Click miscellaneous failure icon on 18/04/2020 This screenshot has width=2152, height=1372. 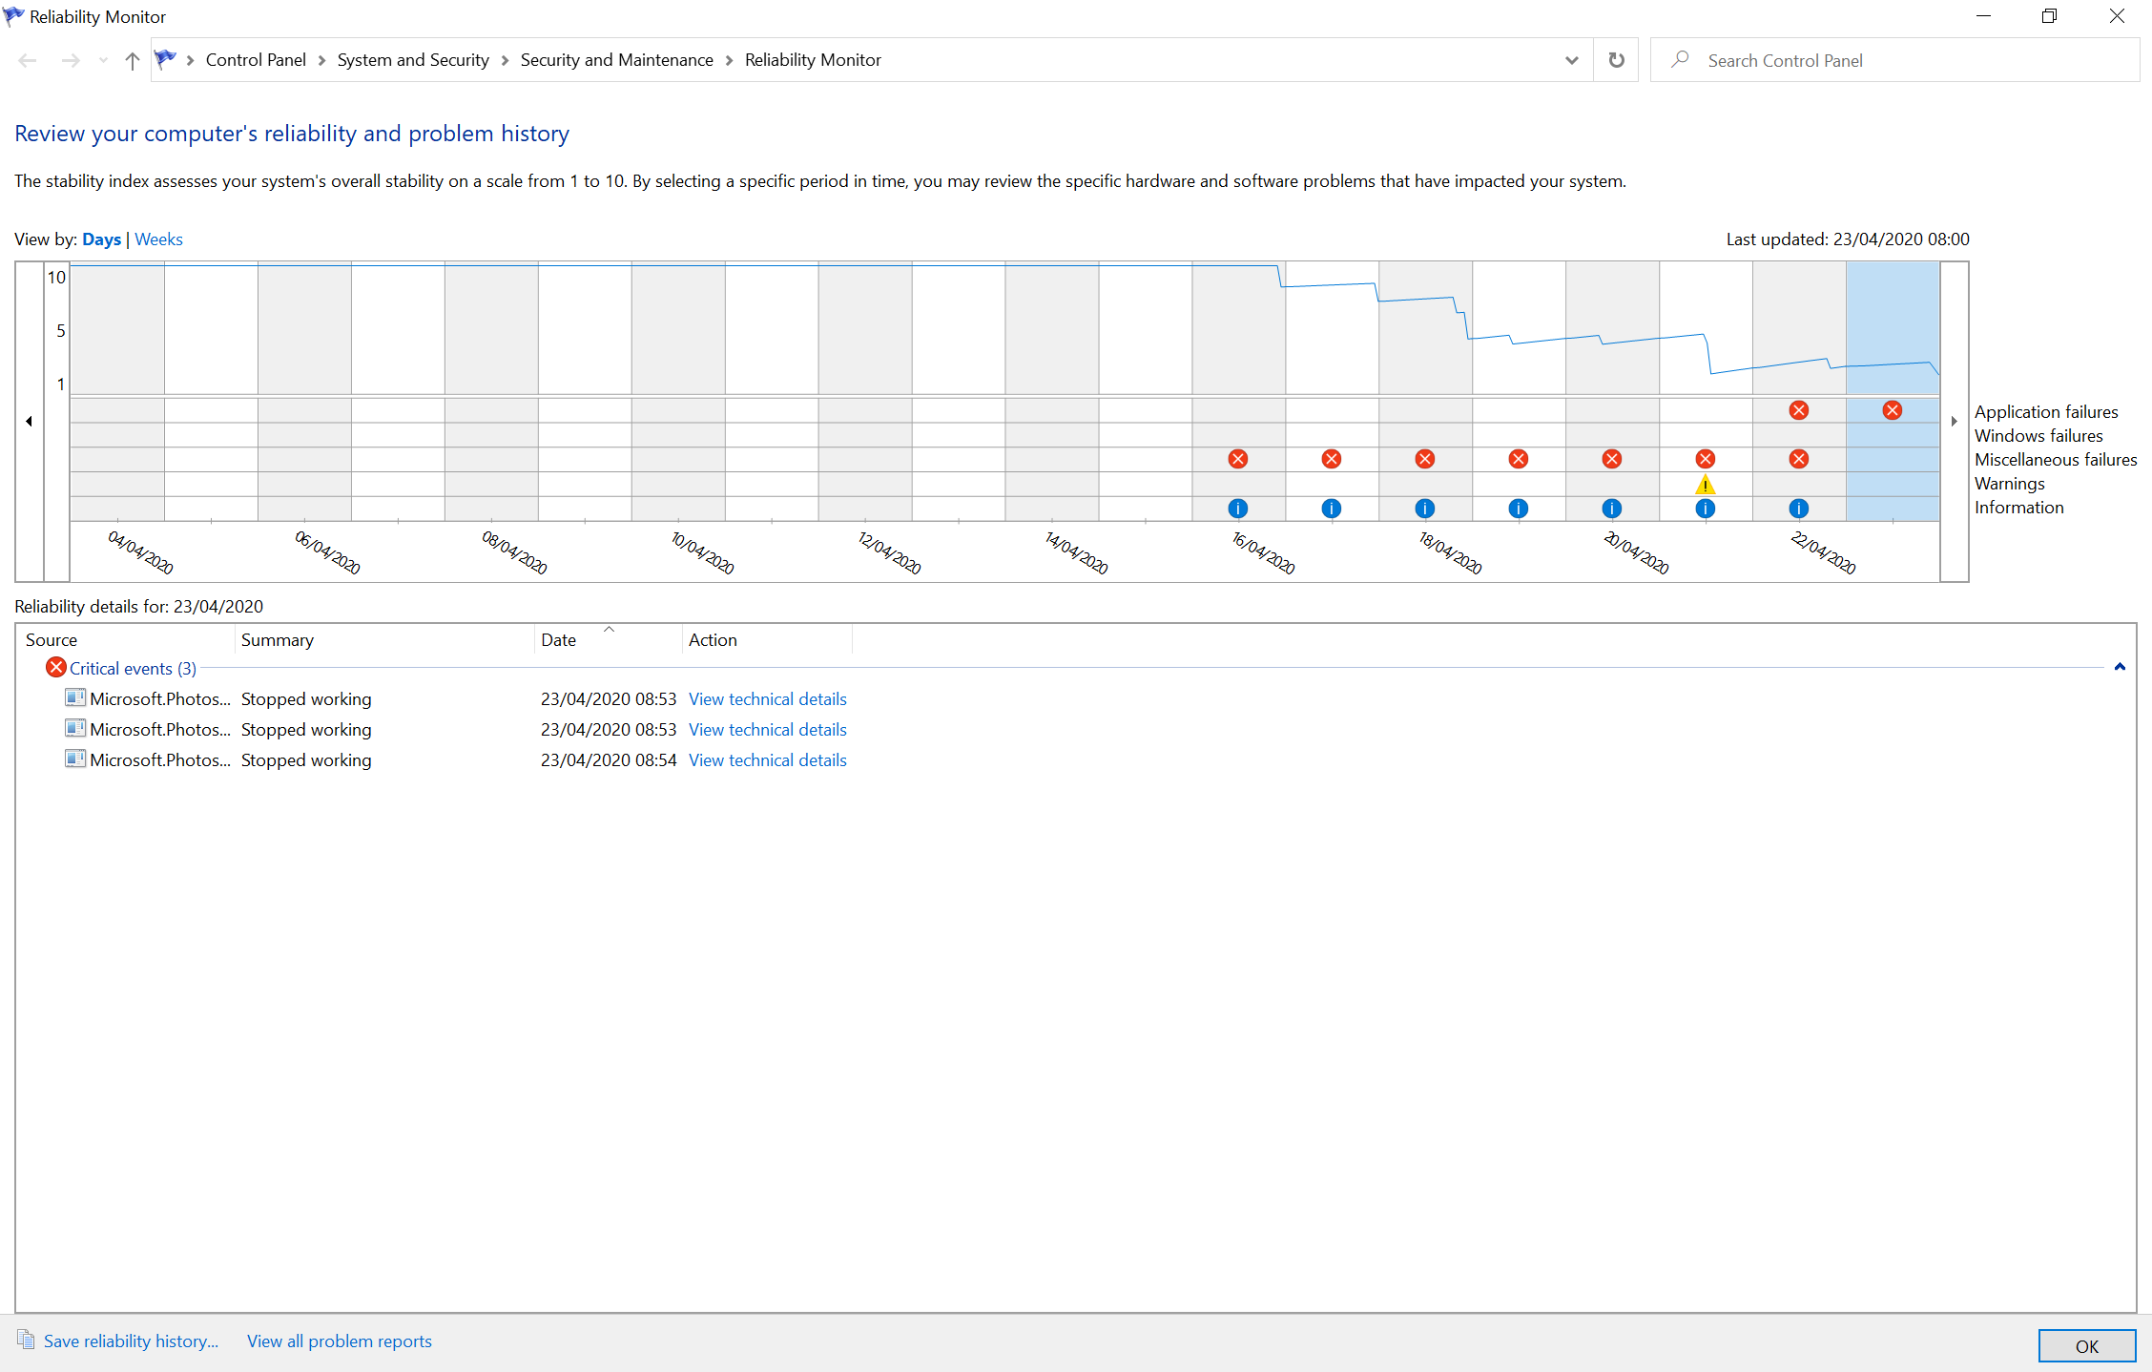point(1424,459)
